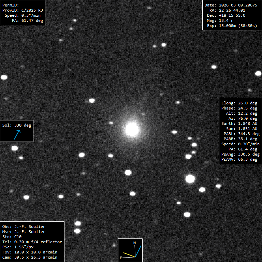Viewport: 262px width, 262px height.
Task: Click the E label in the compass
Action: tap(121, 258)
